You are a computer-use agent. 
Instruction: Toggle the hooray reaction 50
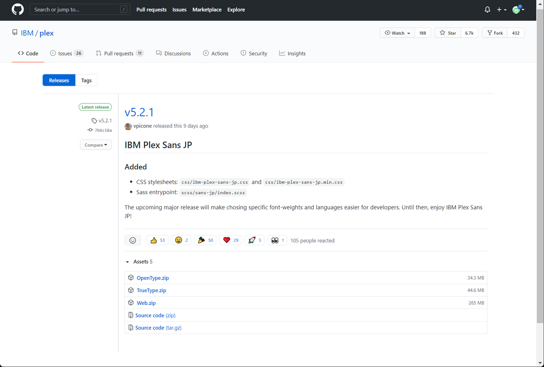click(x=205, y=240)
